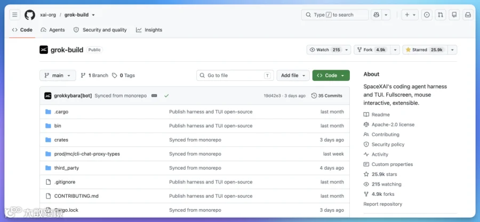Open the .cargo folder

tap(61, 112)
